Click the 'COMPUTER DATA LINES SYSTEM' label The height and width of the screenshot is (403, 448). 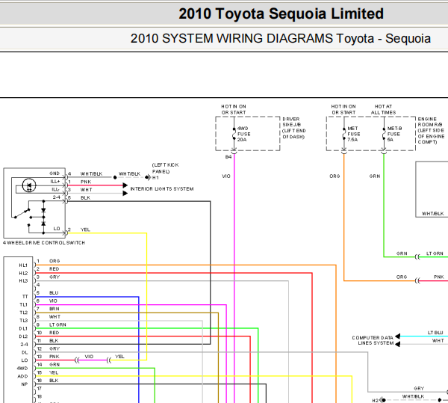373,340
